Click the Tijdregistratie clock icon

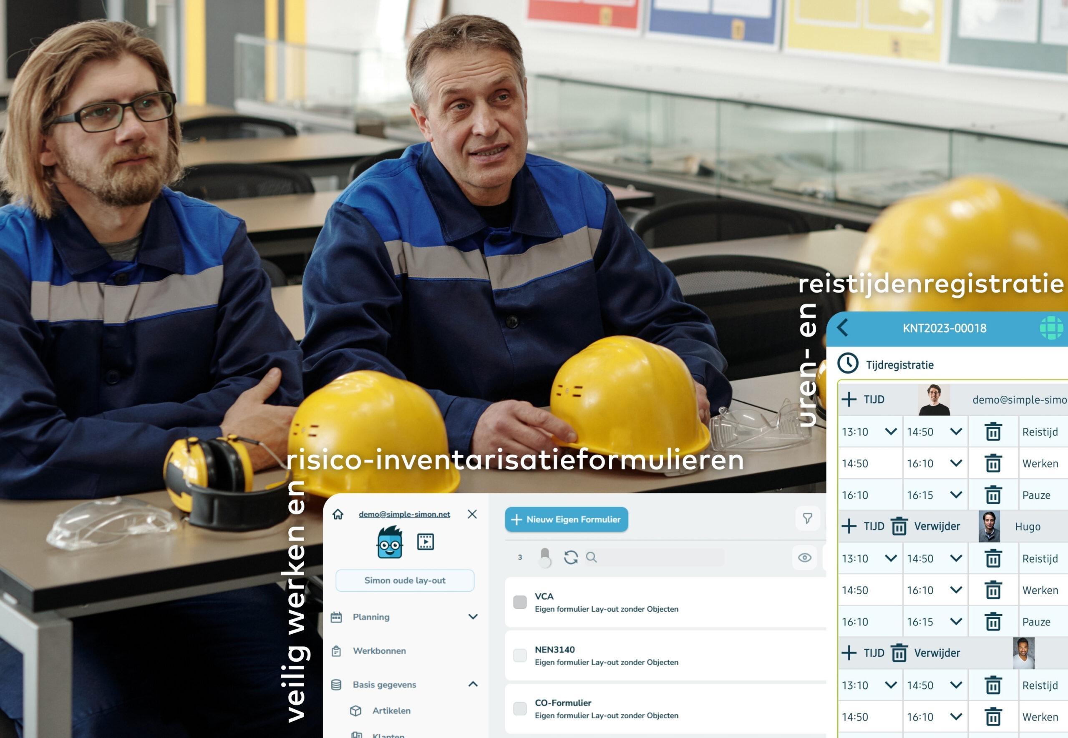click(x=848, y=364)
